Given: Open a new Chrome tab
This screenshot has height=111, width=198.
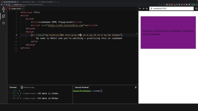Looking at the screenshot, I should point(58,2).
